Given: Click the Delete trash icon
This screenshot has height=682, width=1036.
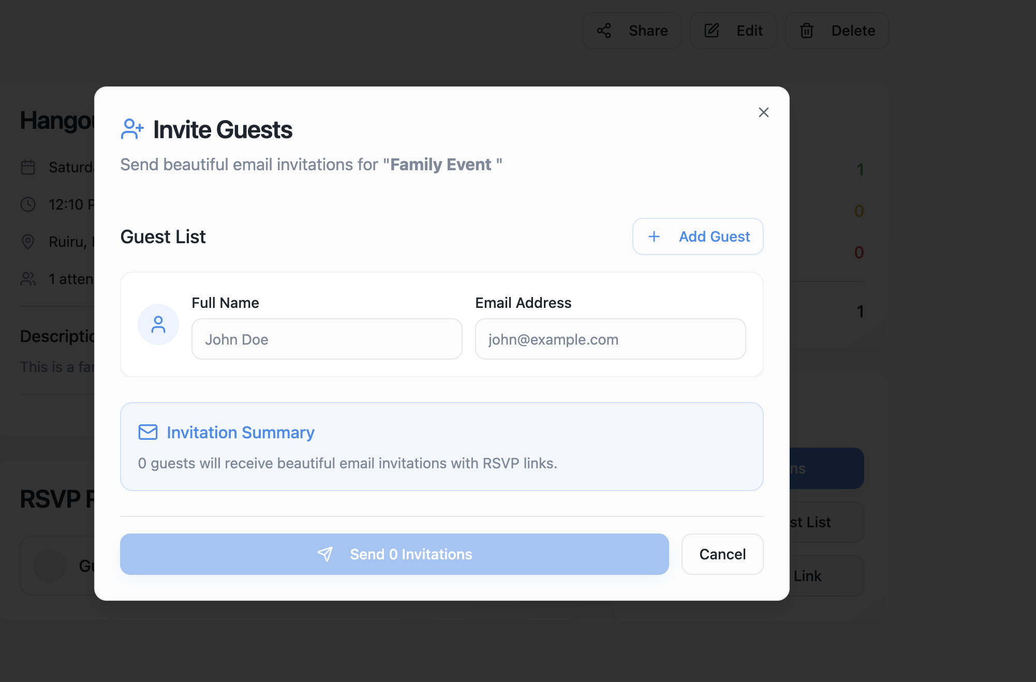Looking at the screenshot, I should coord(806,31).
